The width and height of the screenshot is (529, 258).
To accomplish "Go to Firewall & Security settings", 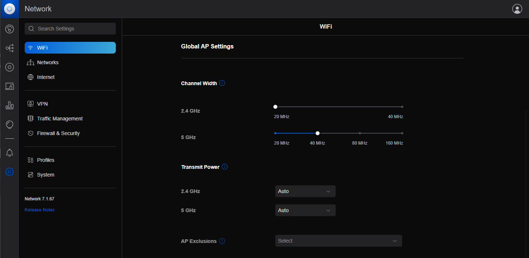I will click(x=58, y=133).
